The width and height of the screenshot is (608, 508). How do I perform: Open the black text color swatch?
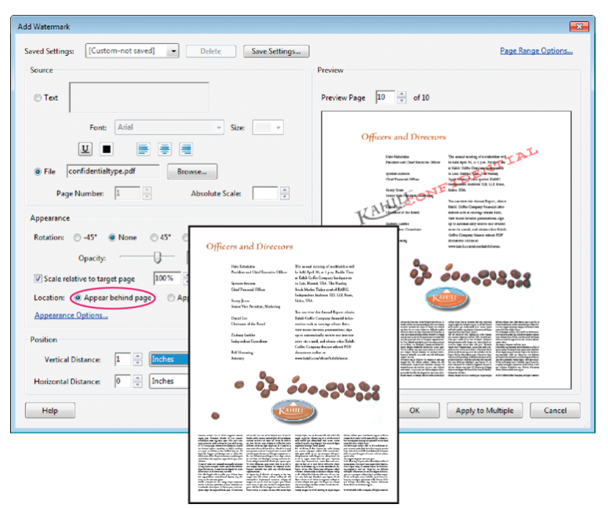(107, 149)
